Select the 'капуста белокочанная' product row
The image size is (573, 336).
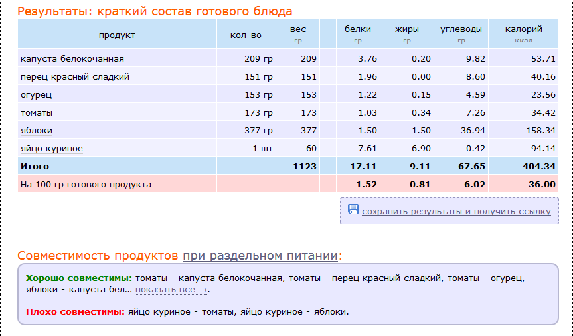pos(72,59)
